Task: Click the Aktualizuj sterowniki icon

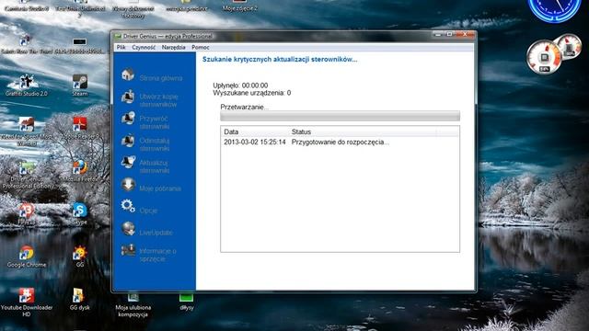Action: click(128, 163)
